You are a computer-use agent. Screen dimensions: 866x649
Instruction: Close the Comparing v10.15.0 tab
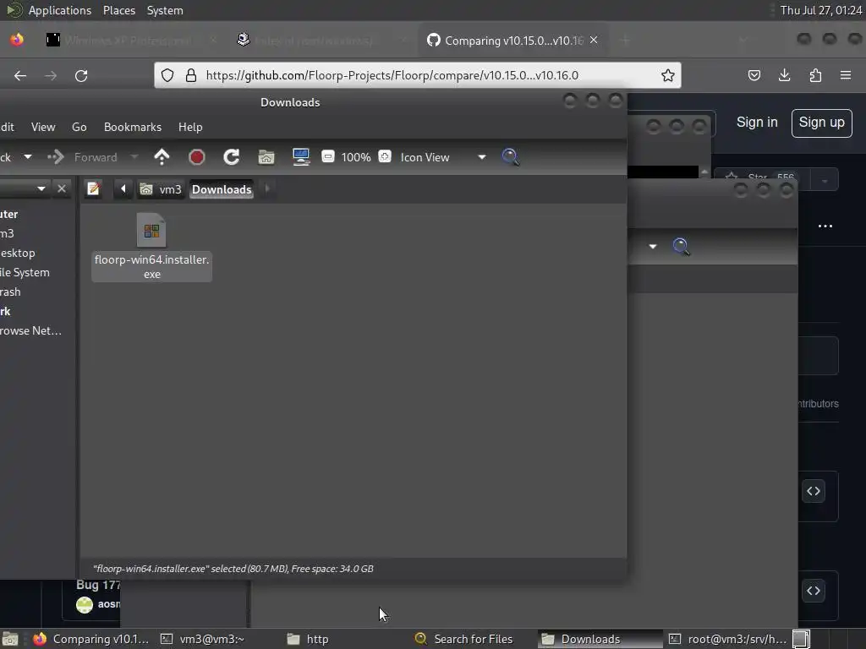tap(594, 41)
